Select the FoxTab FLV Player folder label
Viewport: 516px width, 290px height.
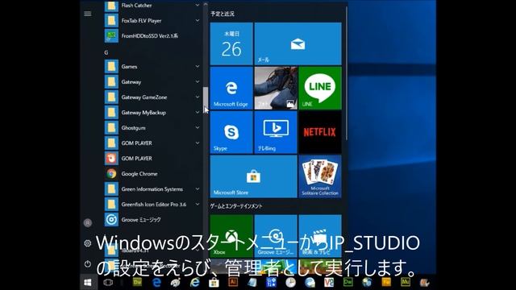(142, 20)
